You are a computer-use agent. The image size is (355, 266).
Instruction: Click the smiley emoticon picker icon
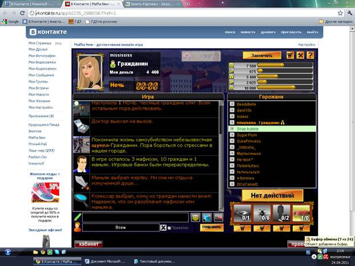(x=195, y=218)
